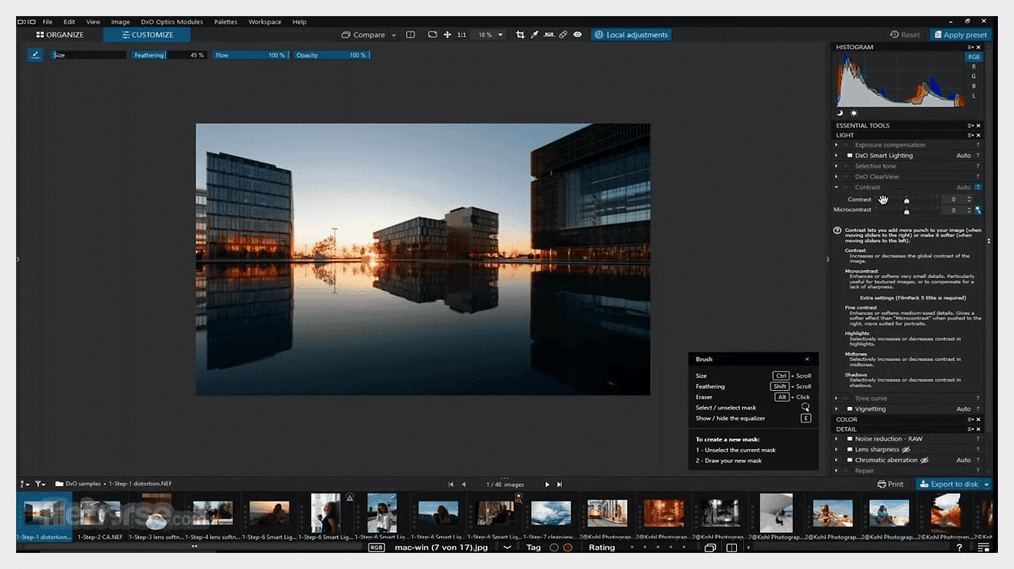
Task: Show shadow clipping moon icon
Action: [840, 113]
